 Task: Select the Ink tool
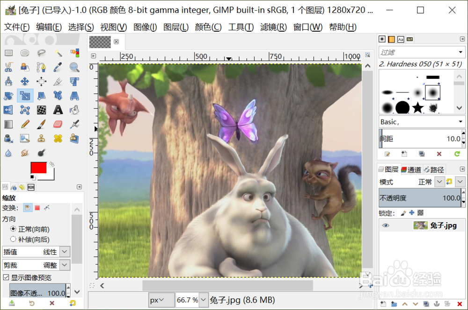[x=8, y=139]
